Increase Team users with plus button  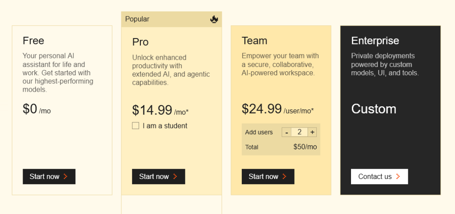pos(312,132)
